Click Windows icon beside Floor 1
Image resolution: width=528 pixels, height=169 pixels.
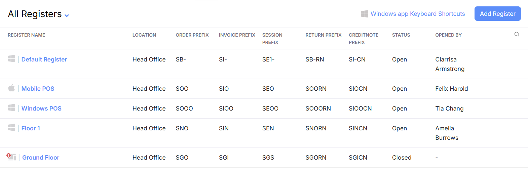pos(11,128)
